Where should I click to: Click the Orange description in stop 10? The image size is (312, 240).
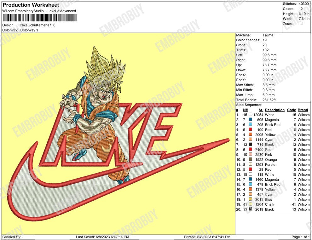pyautogui.click(x=271, y=159)
